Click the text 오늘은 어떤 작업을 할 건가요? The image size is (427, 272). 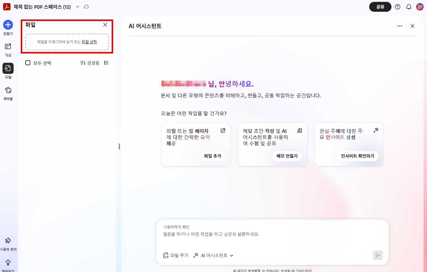point(194,113)
